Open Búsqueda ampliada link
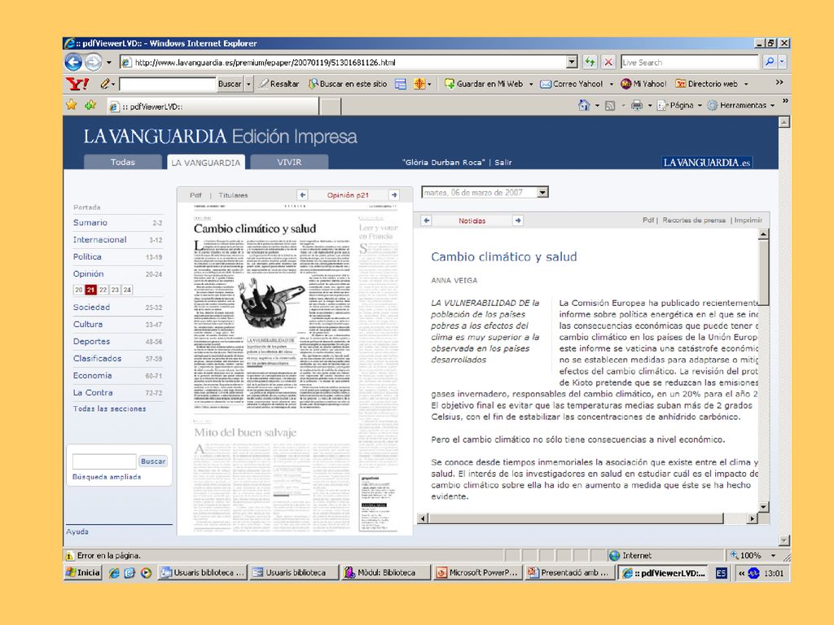Viewport: 834px width, 625px height. (107, 477)
